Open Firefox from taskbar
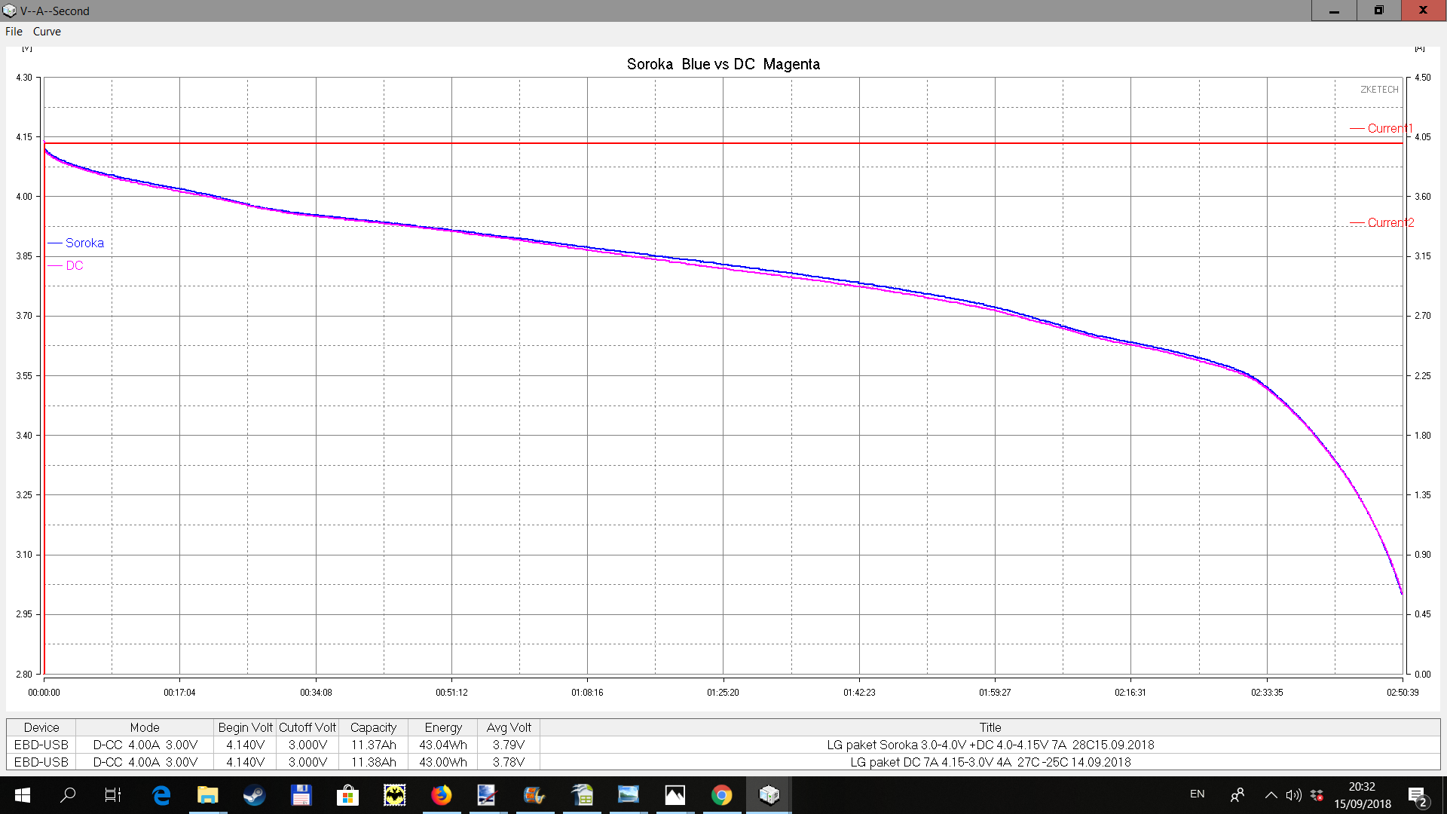The height and width of the screenshot is (814, 1447). [x=441, y=795]
